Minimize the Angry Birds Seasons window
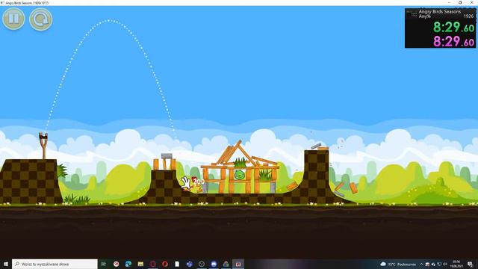 click(449, 2)
